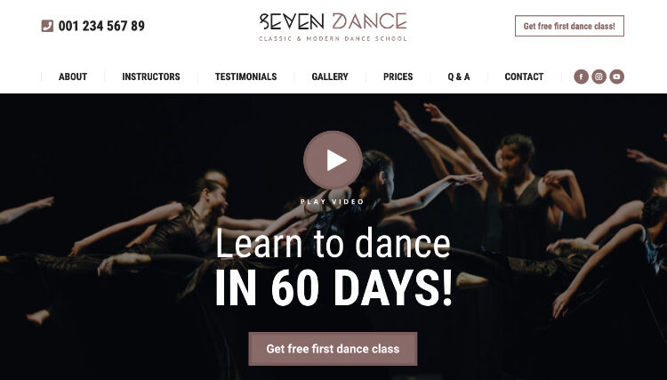The image size is (667, 380).
Task: Click the filled hero Get free first dance class button
Action: [333, 349]
